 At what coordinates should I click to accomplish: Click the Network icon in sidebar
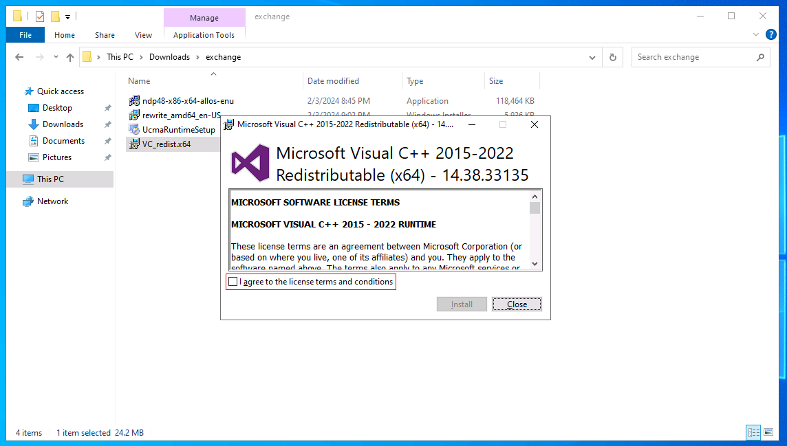[x=28, y=201]
